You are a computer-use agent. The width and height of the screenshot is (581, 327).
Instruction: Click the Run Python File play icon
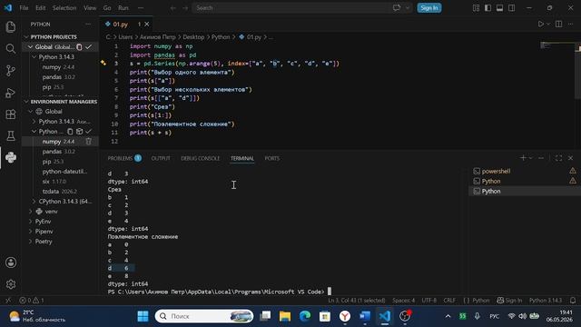click(x=541, y=25)
